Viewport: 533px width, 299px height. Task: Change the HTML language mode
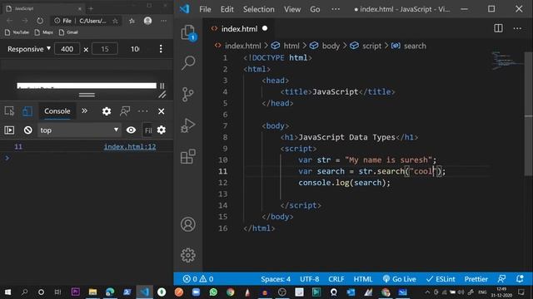point(363,279)
